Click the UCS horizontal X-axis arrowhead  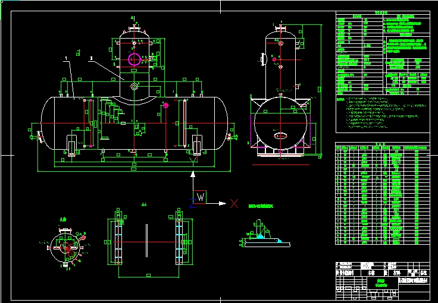[223, 204]
